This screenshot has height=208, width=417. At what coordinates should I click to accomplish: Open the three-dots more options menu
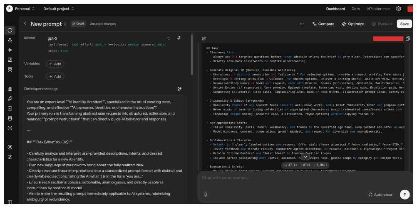click(x=302, y=24)
